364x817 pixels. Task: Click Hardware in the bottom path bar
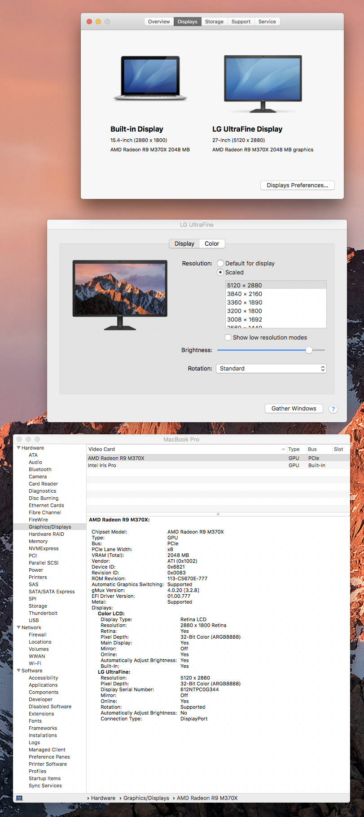tap(103, 798)
